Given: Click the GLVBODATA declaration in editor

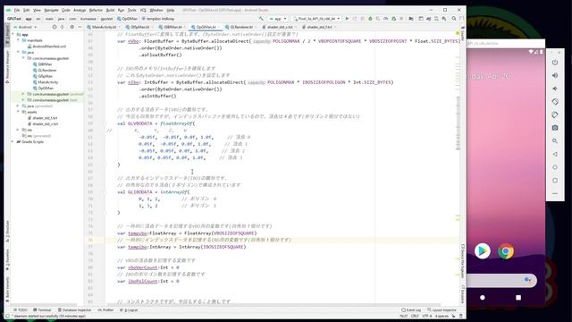Looking at the screenshot, I should (x=139, y=123).
